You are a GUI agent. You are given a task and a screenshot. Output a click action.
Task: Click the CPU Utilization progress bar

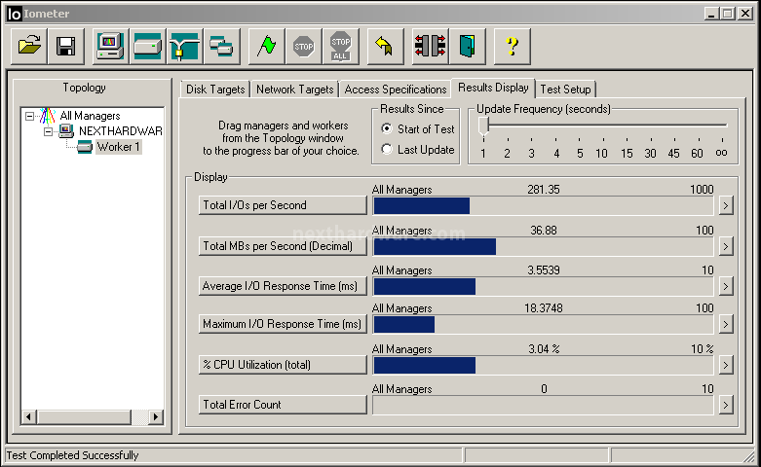543,365
